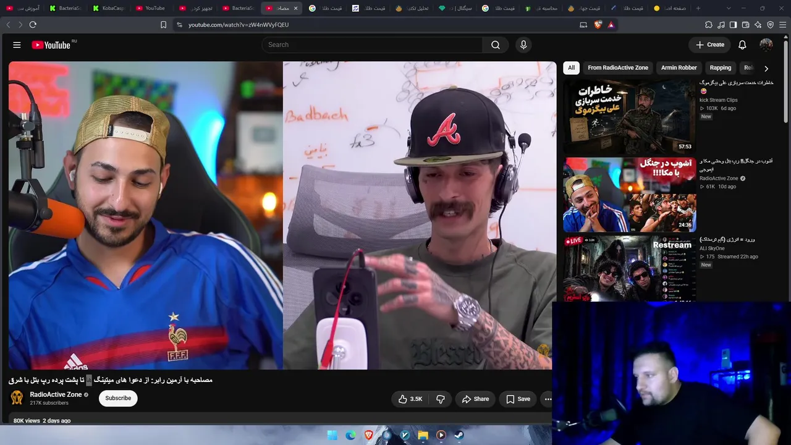Select From RadioActive Zone filter chip
This screenshot has height=445, width=791.
click(x=618, y=68)
